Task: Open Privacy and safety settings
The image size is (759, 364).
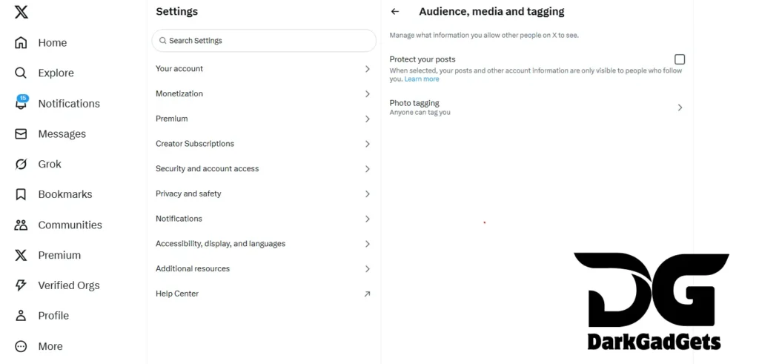Action: [x=264, y=193]
